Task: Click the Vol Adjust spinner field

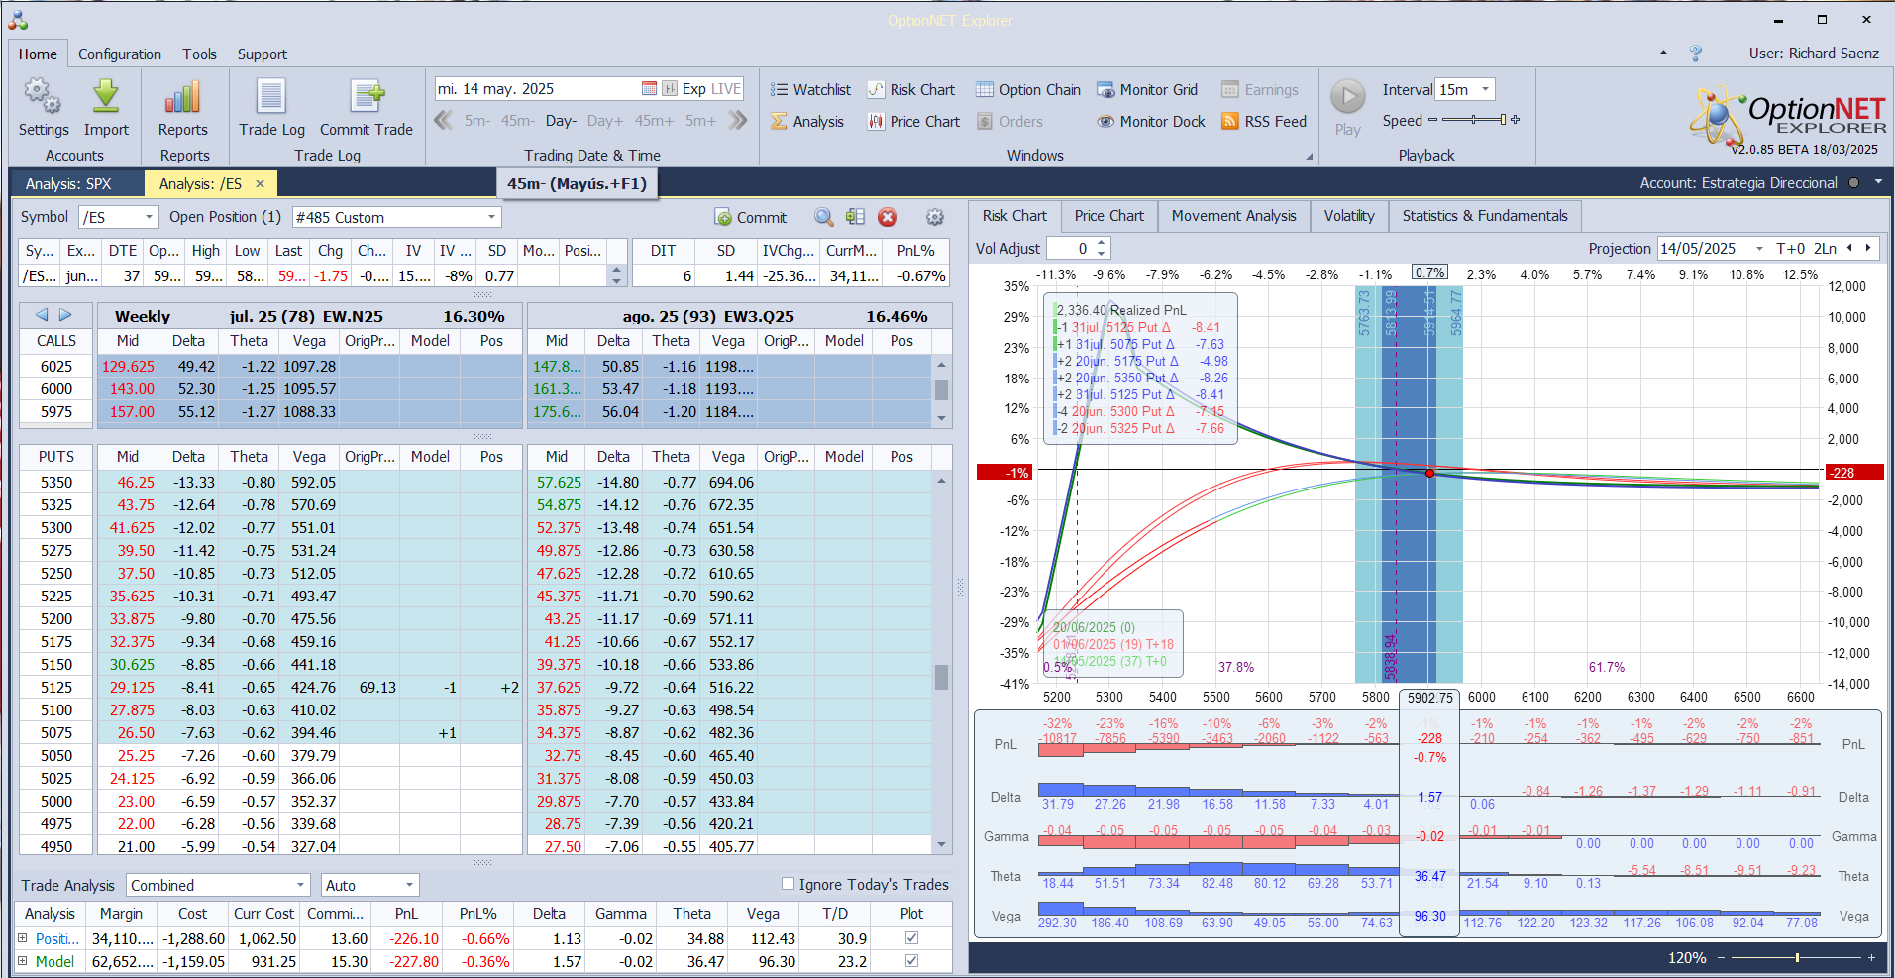Action: 1078,248
